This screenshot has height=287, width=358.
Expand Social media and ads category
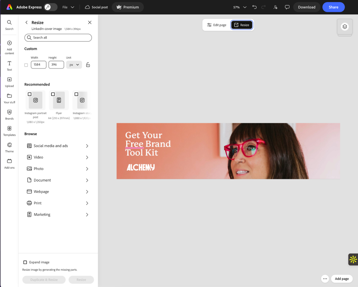[58, 146]
